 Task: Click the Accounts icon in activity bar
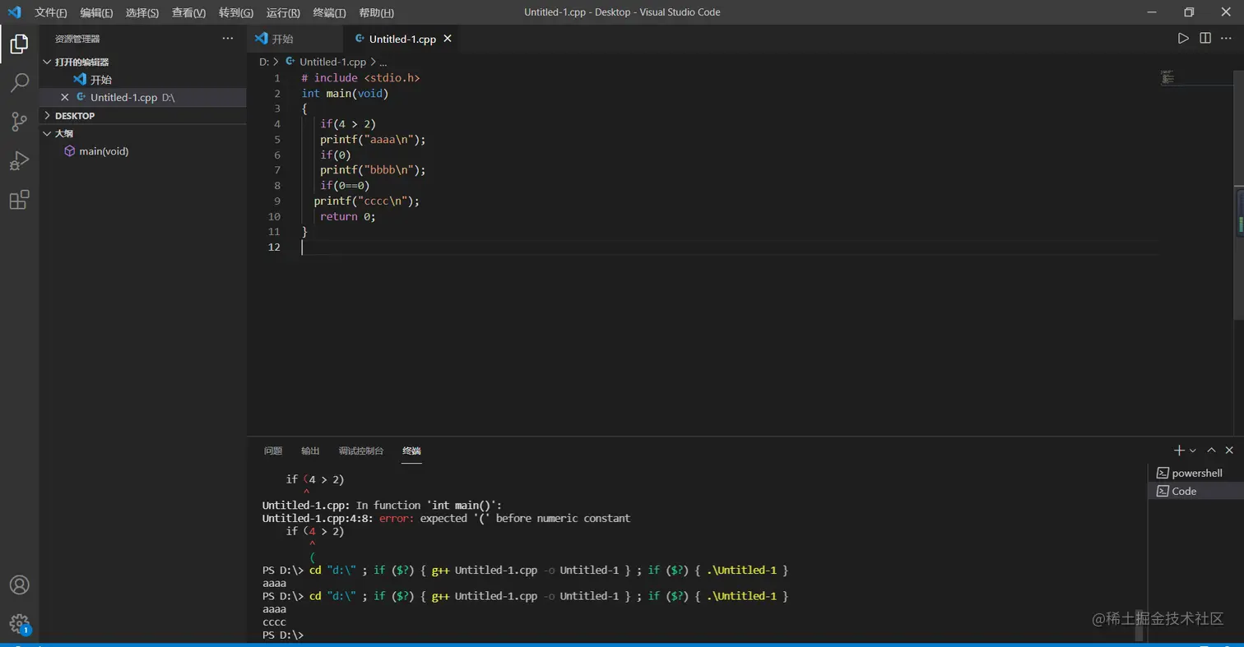(x=19, y=585)
